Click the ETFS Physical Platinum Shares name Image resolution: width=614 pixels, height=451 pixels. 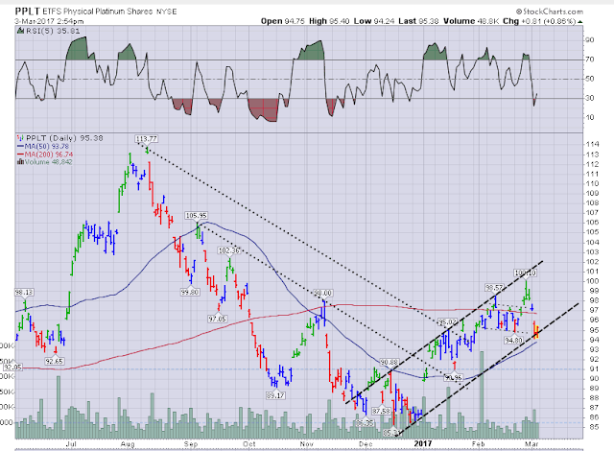pos(98,12)
